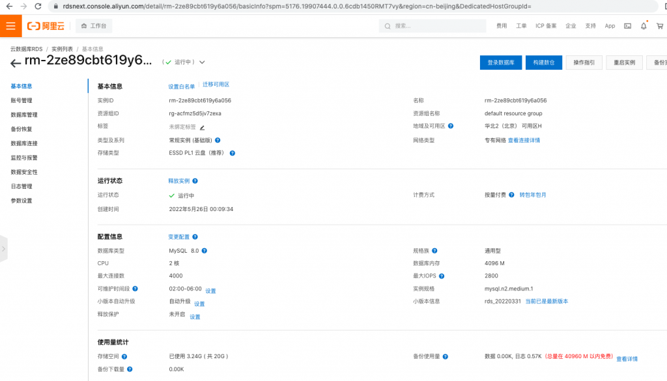
Task: Focus the console search field
Action: coord(433,26)
